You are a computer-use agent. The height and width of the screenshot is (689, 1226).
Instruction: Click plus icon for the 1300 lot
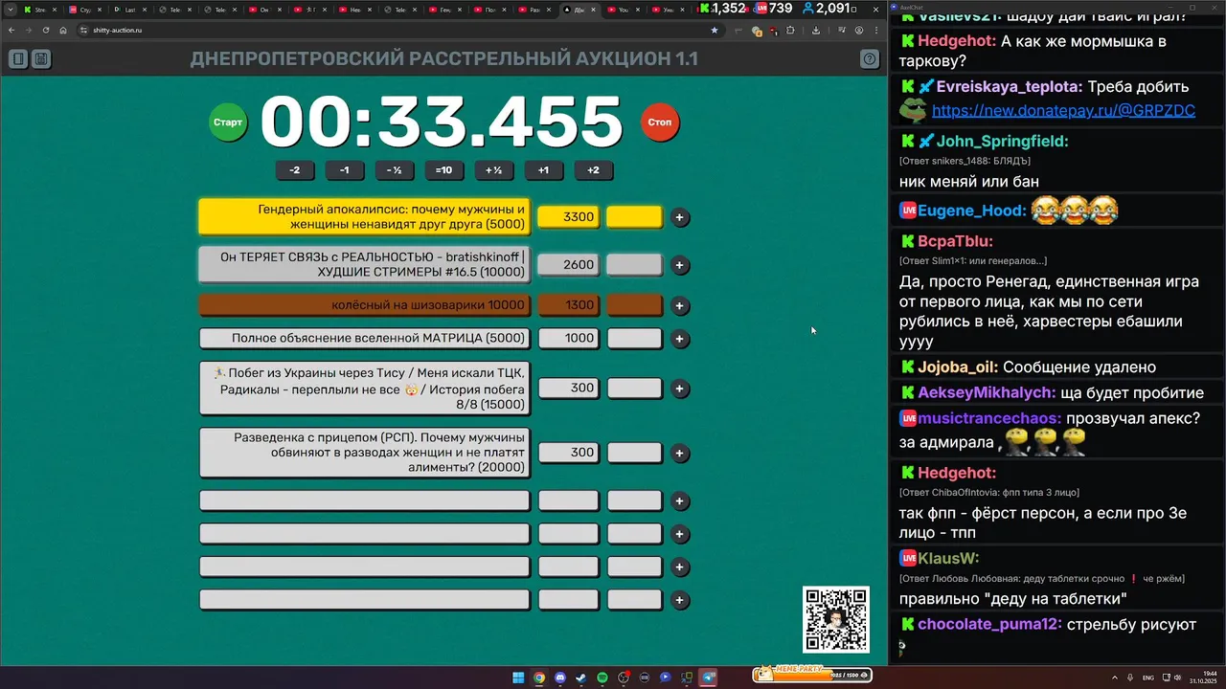pyautogui.click(x=680, y=306)
